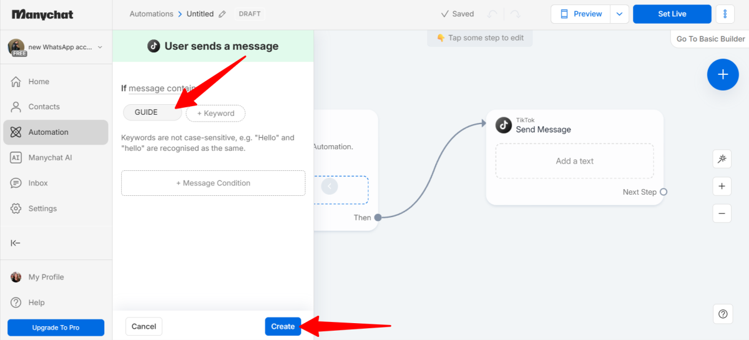Select the Send Message card title
Image resolution: width=749 pixels, height=340 pixels.
[543, 130]
